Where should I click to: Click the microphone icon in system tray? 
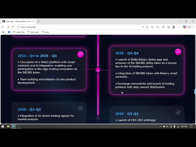tap(174, 126)
